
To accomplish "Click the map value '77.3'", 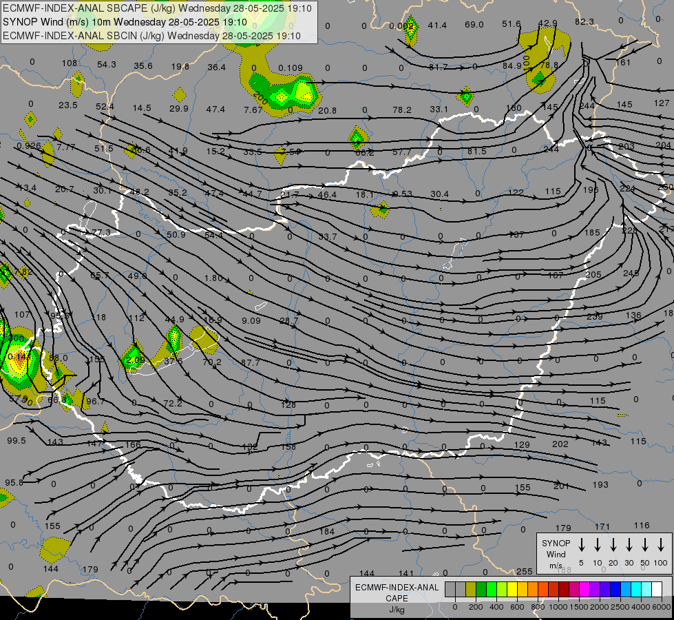I will (101, 234).
